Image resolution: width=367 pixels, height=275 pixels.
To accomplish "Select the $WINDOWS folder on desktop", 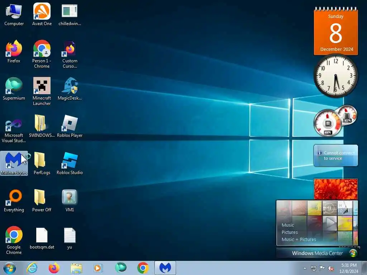I will coord(42,126).
